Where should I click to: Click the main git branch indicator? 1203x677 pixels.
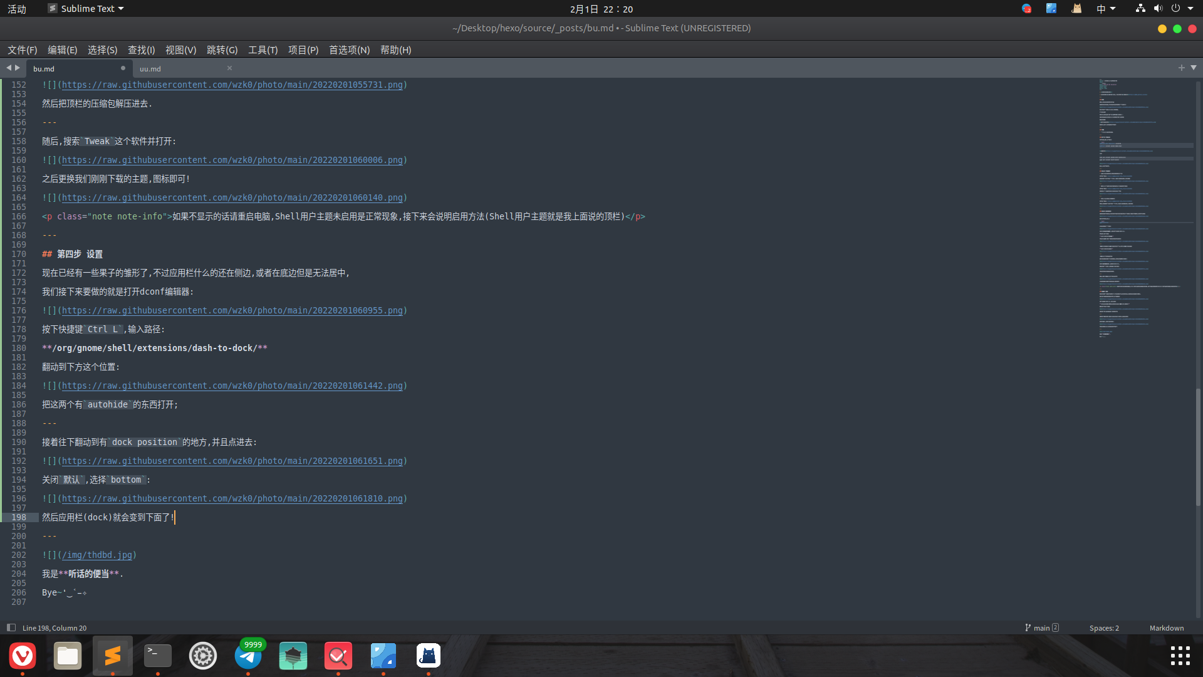[1041, 628]
